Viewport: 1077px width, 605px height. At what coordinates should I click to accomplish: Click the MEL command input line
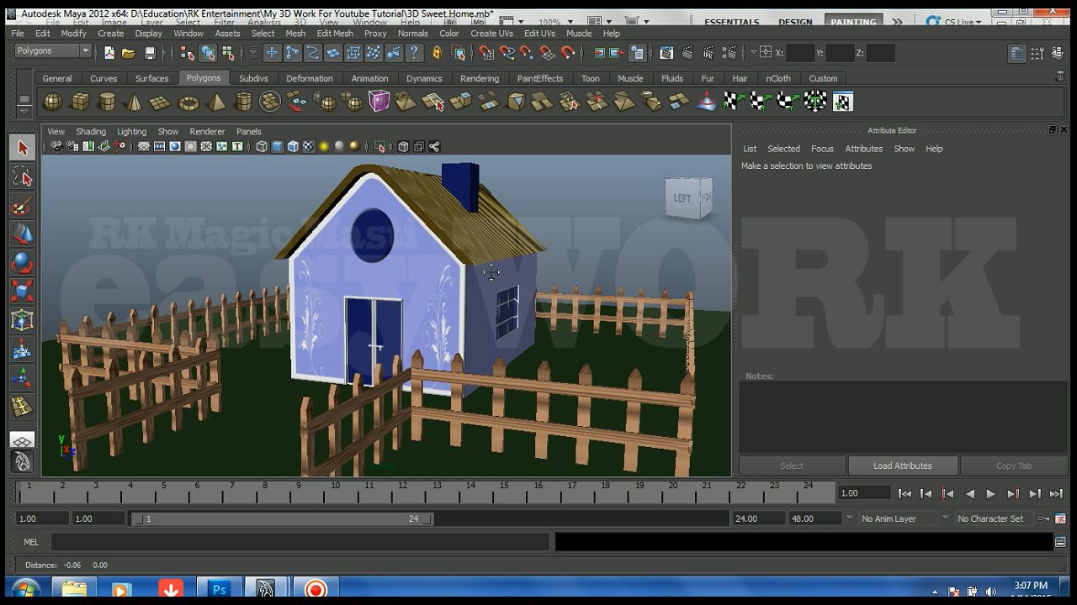pos(300,542)
